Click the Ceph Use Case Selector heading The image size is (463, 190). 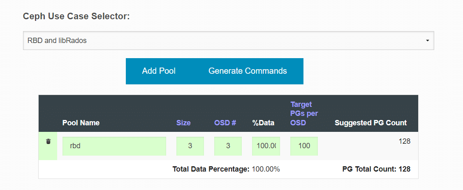76,16
